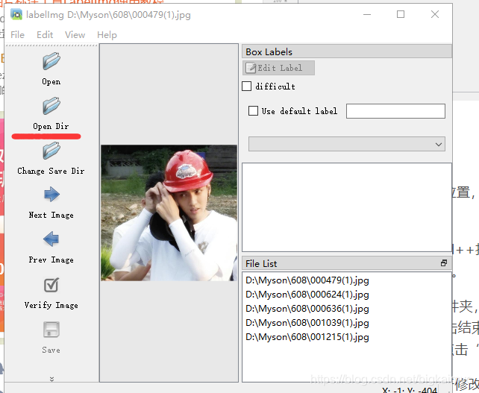Click the Verify Image checkmark icon
479x393 pixels.
[x=51, y=285]
